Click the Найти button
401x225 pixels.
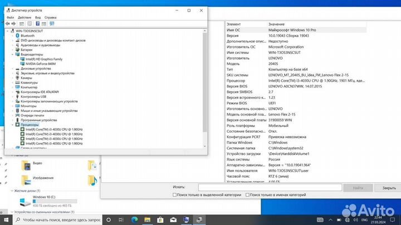click(358, 188)
